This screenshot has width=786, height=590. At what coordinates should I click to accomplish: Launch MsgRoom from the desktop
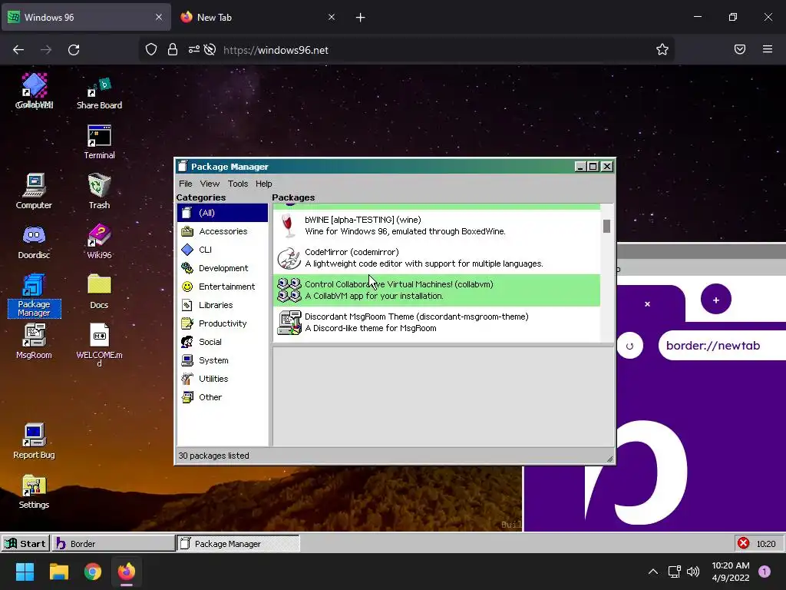tap(34, 342)
